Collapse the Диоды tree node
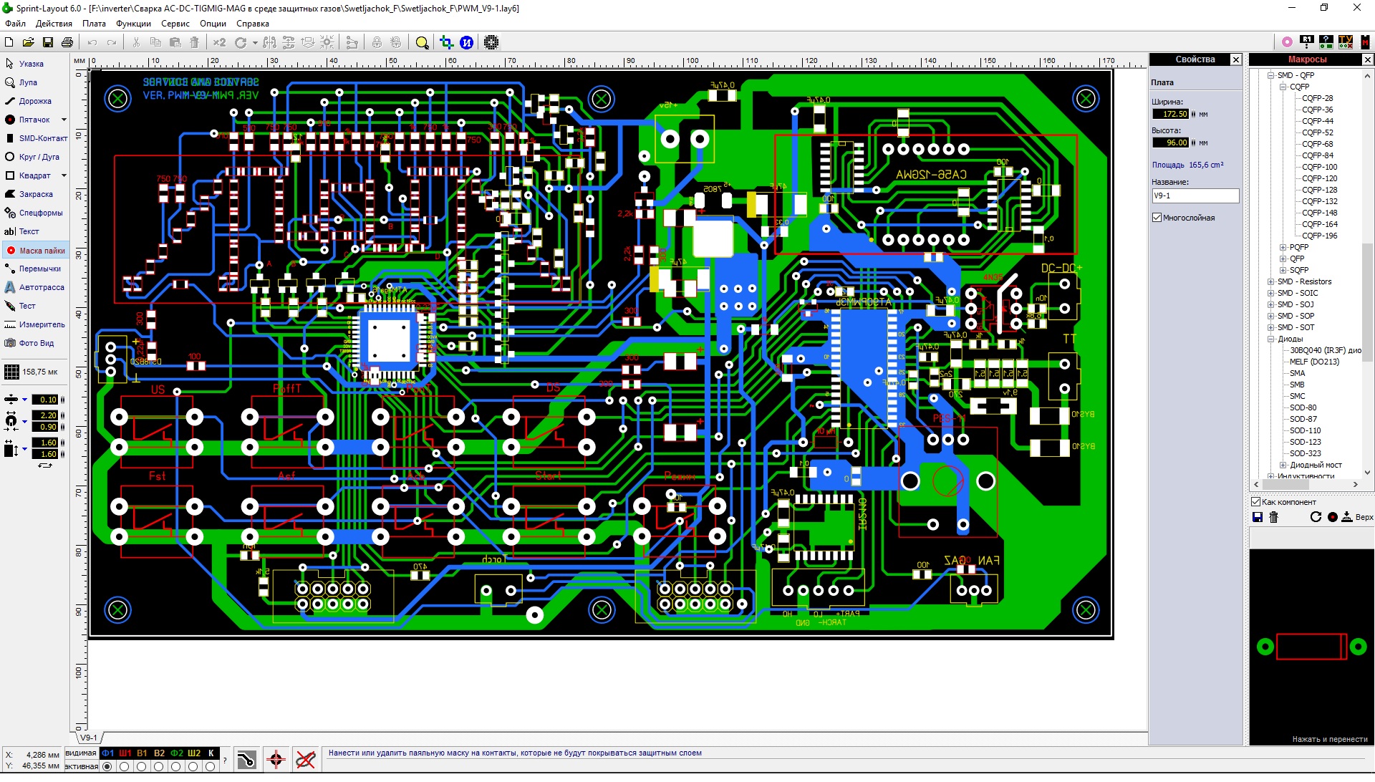1375x782 pixels. [1271, 339]
